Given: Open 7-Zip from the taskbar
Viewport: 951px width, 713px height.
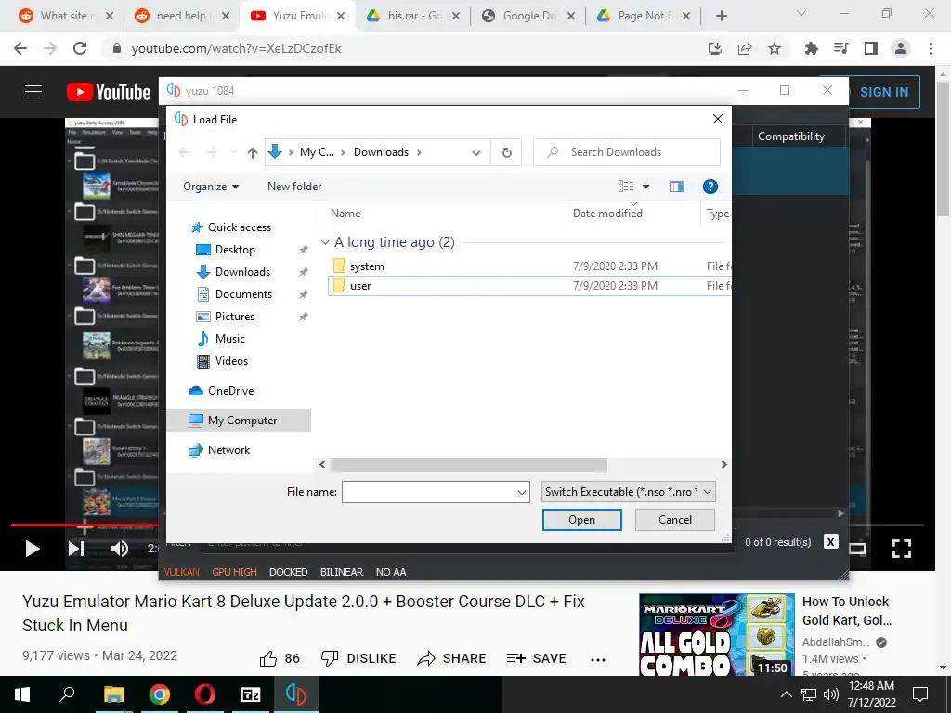Looking at the screenshot, I should pos(251,694).
